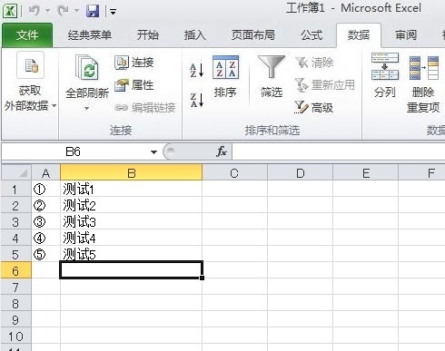
Task: Switch to the 经典菜单 tab
Action: click(x=90, y=35)
